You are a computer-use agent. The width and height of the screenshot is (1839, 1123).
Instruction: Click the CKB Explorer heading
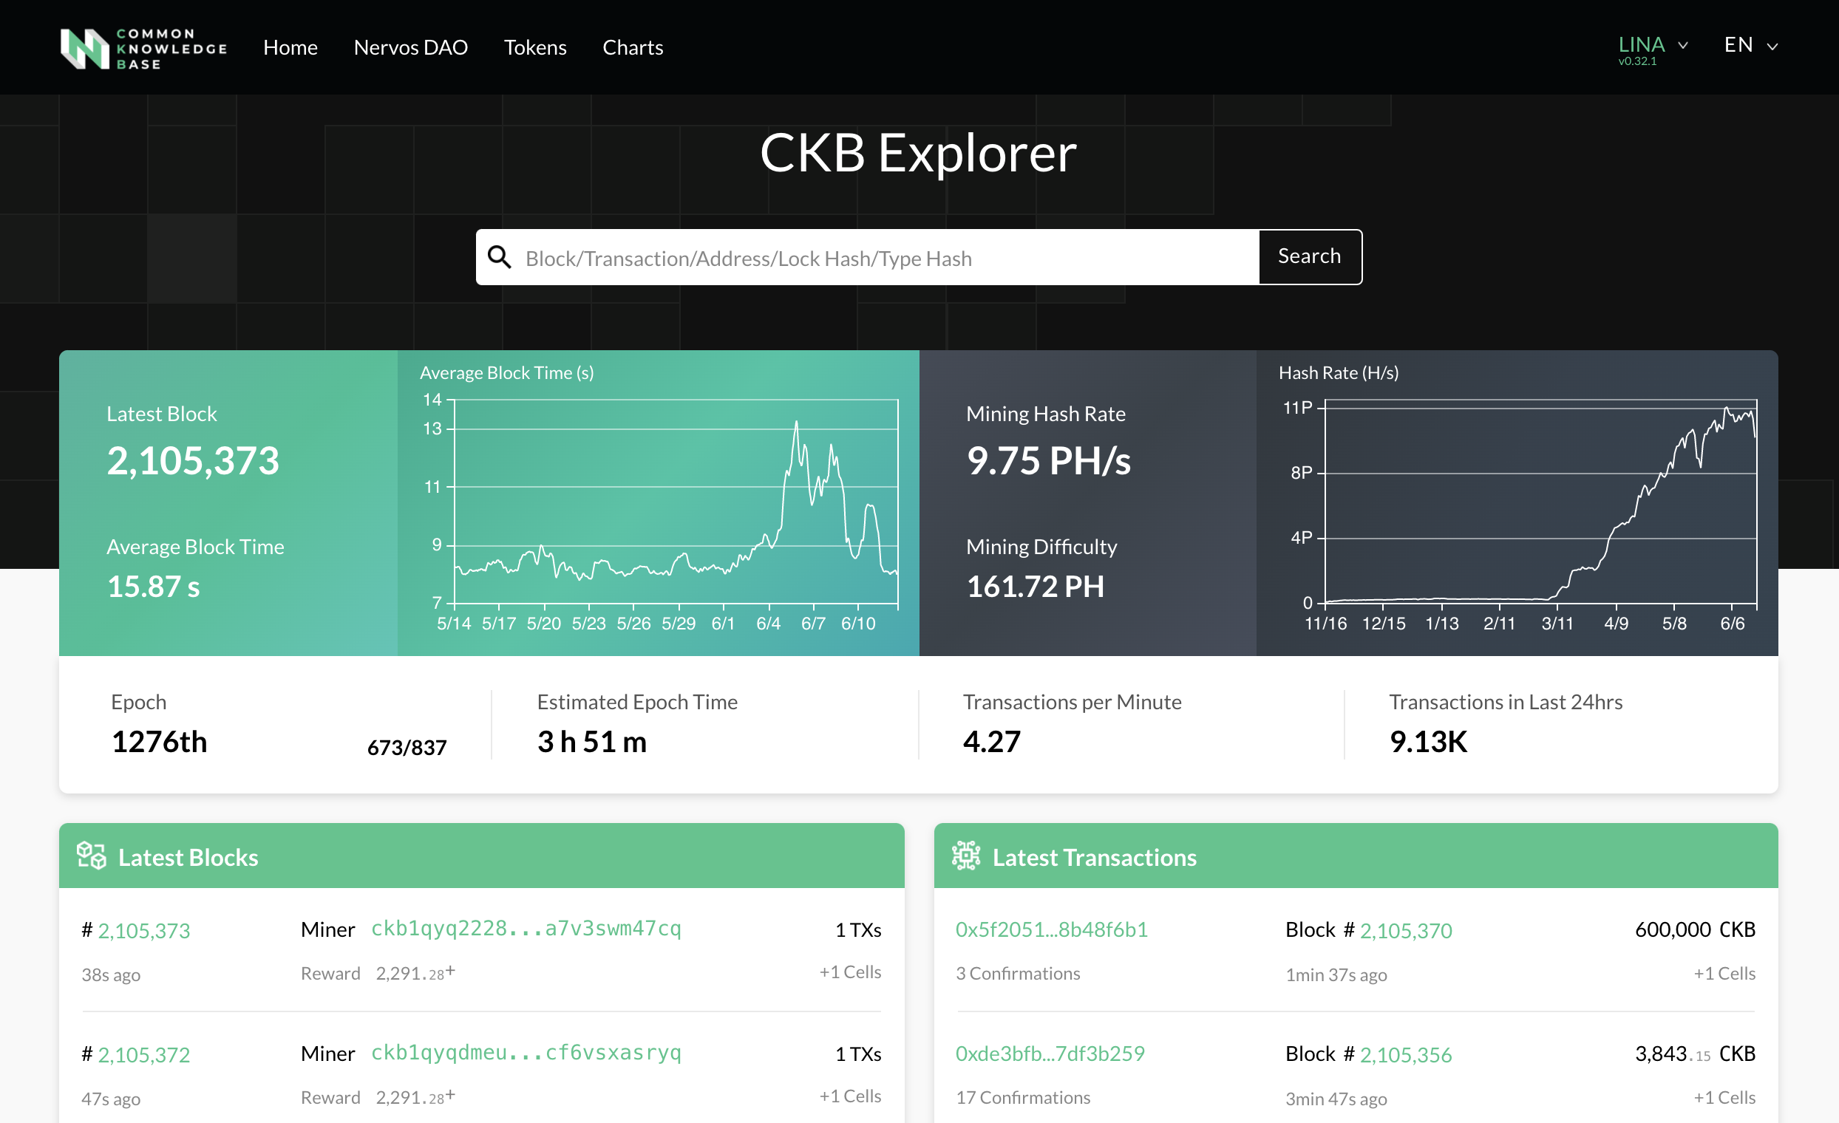click(x=919, y=153)
